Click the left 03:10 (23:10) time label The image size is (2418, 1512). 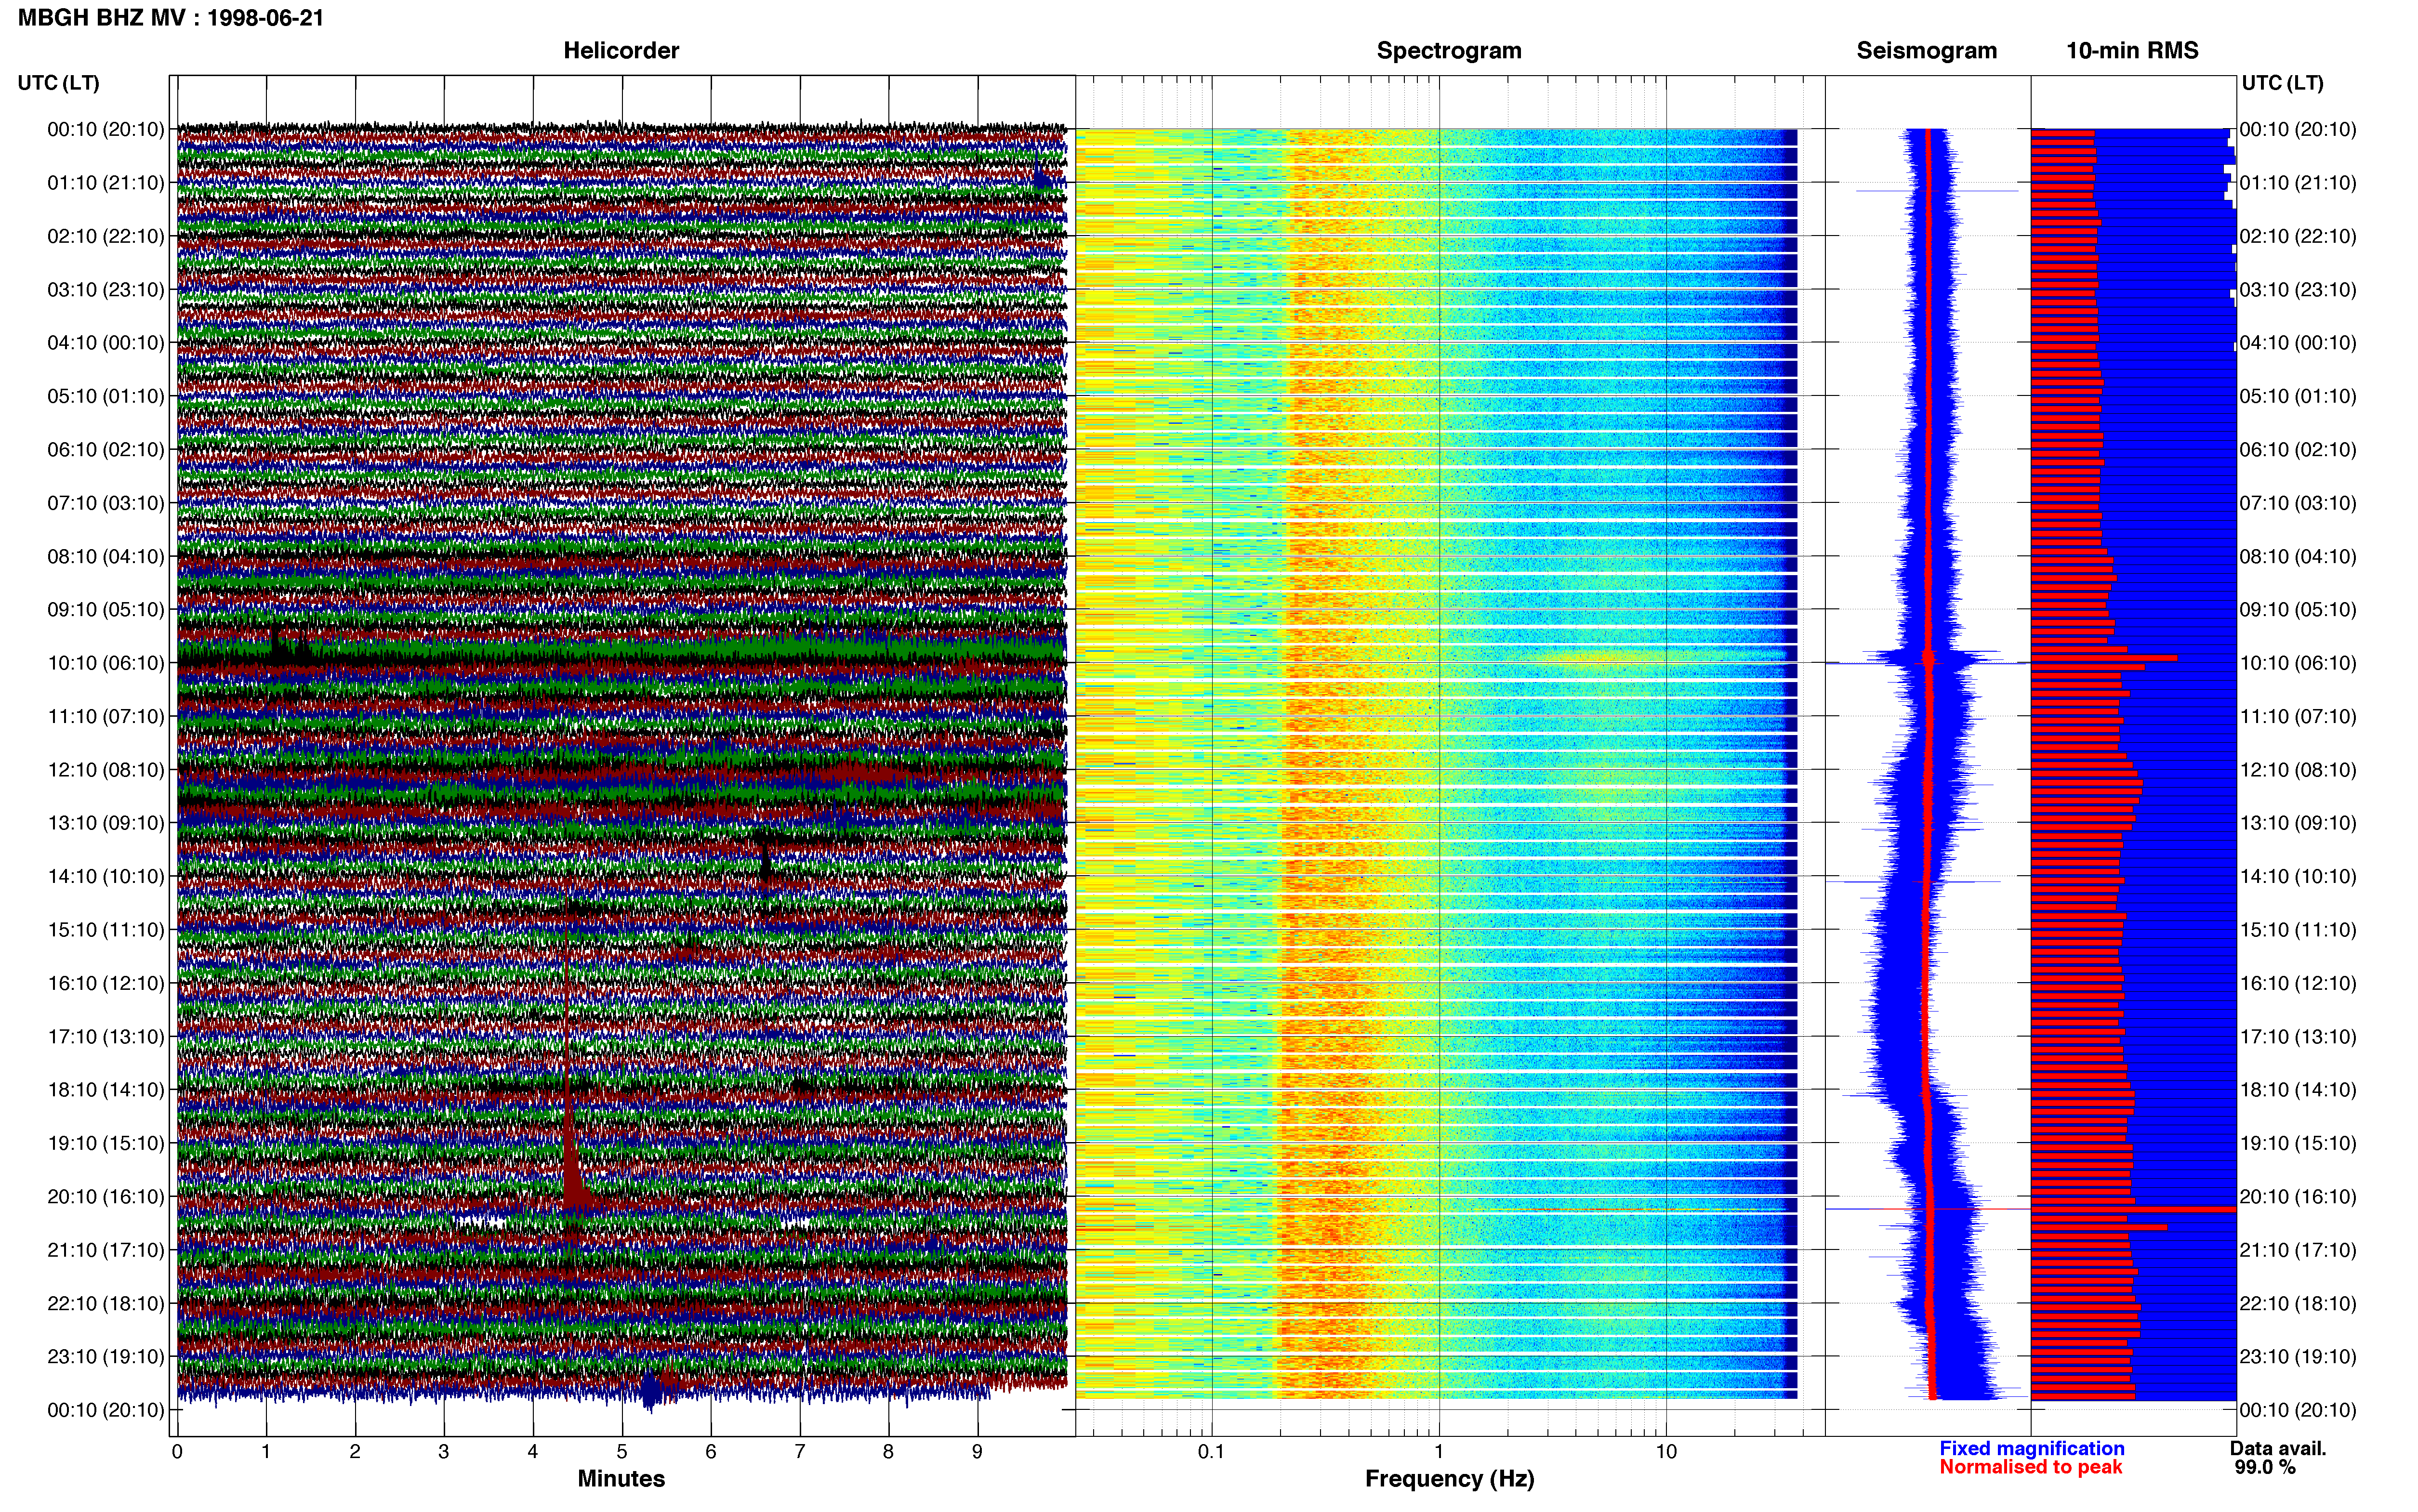pyautogui.click(x=106, y=290)
